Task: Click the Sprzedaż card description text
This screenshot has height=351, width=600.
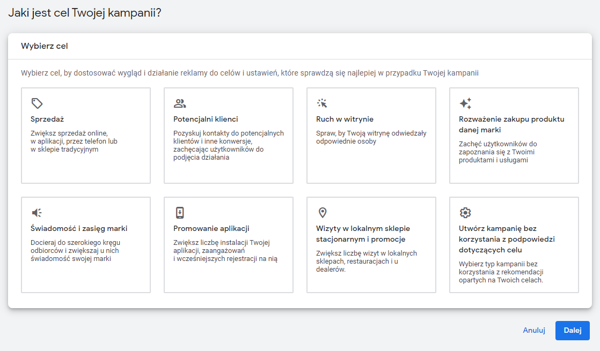Action: pyautogui.click(x=74, y=141)
